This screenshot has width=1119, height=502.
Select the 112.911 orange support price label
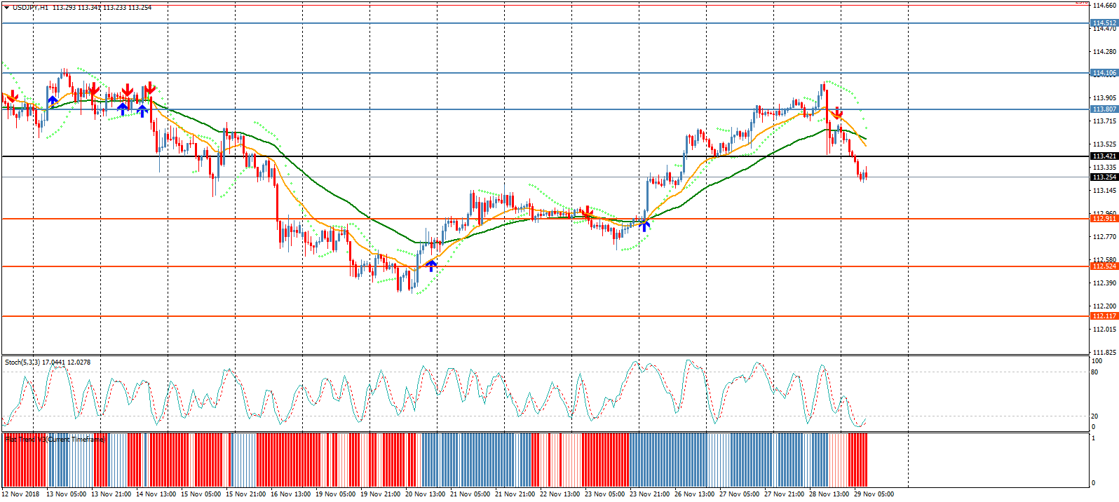click(1104, 219)
